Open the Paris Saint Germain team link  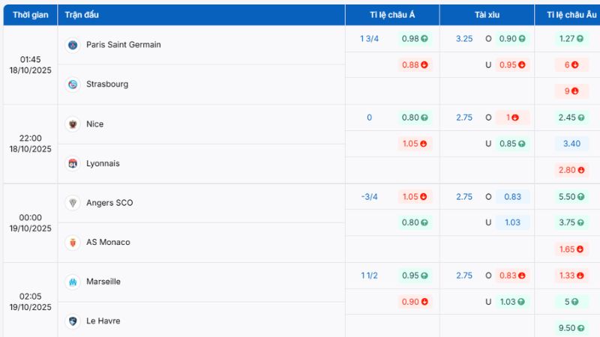(x=123, y=45)
